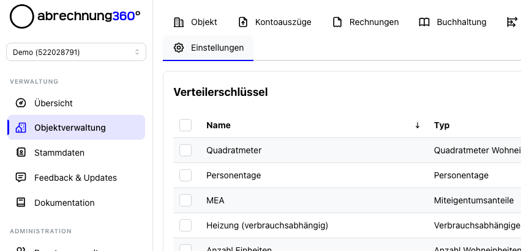Click the Feedback & Updates speech bubble icon
521x251 pixels.
click(21, 178)
